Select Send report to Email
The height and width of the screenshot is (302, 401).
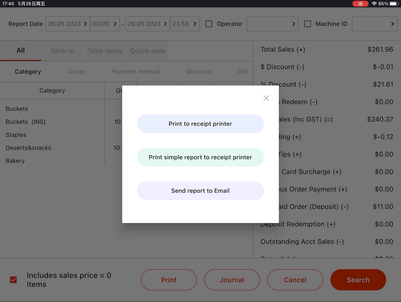pos(200,191)
